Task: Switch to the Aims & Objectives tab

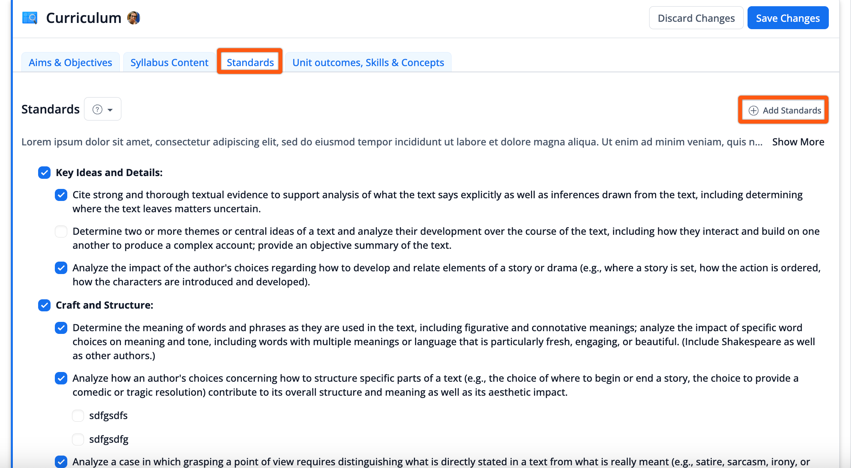Action: click(70, 62)
